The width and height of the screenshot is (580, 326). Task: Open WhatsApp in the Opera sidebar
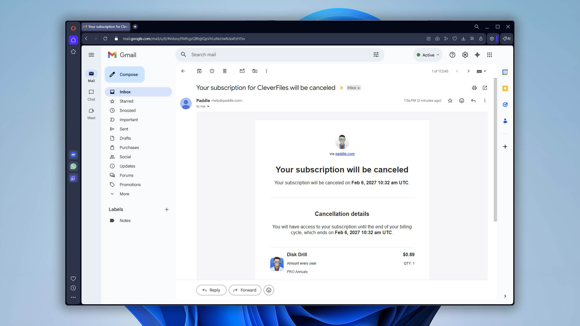[x=73, y=166]
